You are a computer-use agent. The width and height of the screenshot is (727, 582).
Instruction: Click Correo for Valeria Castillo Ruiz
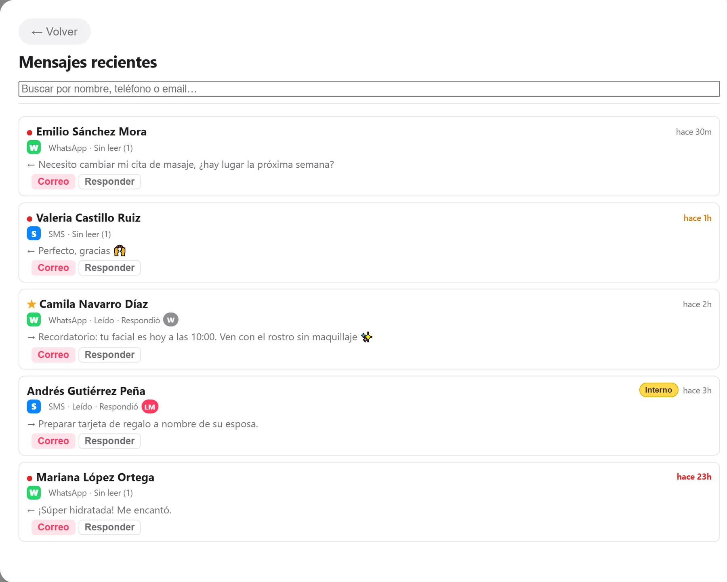tap(53, 268)
